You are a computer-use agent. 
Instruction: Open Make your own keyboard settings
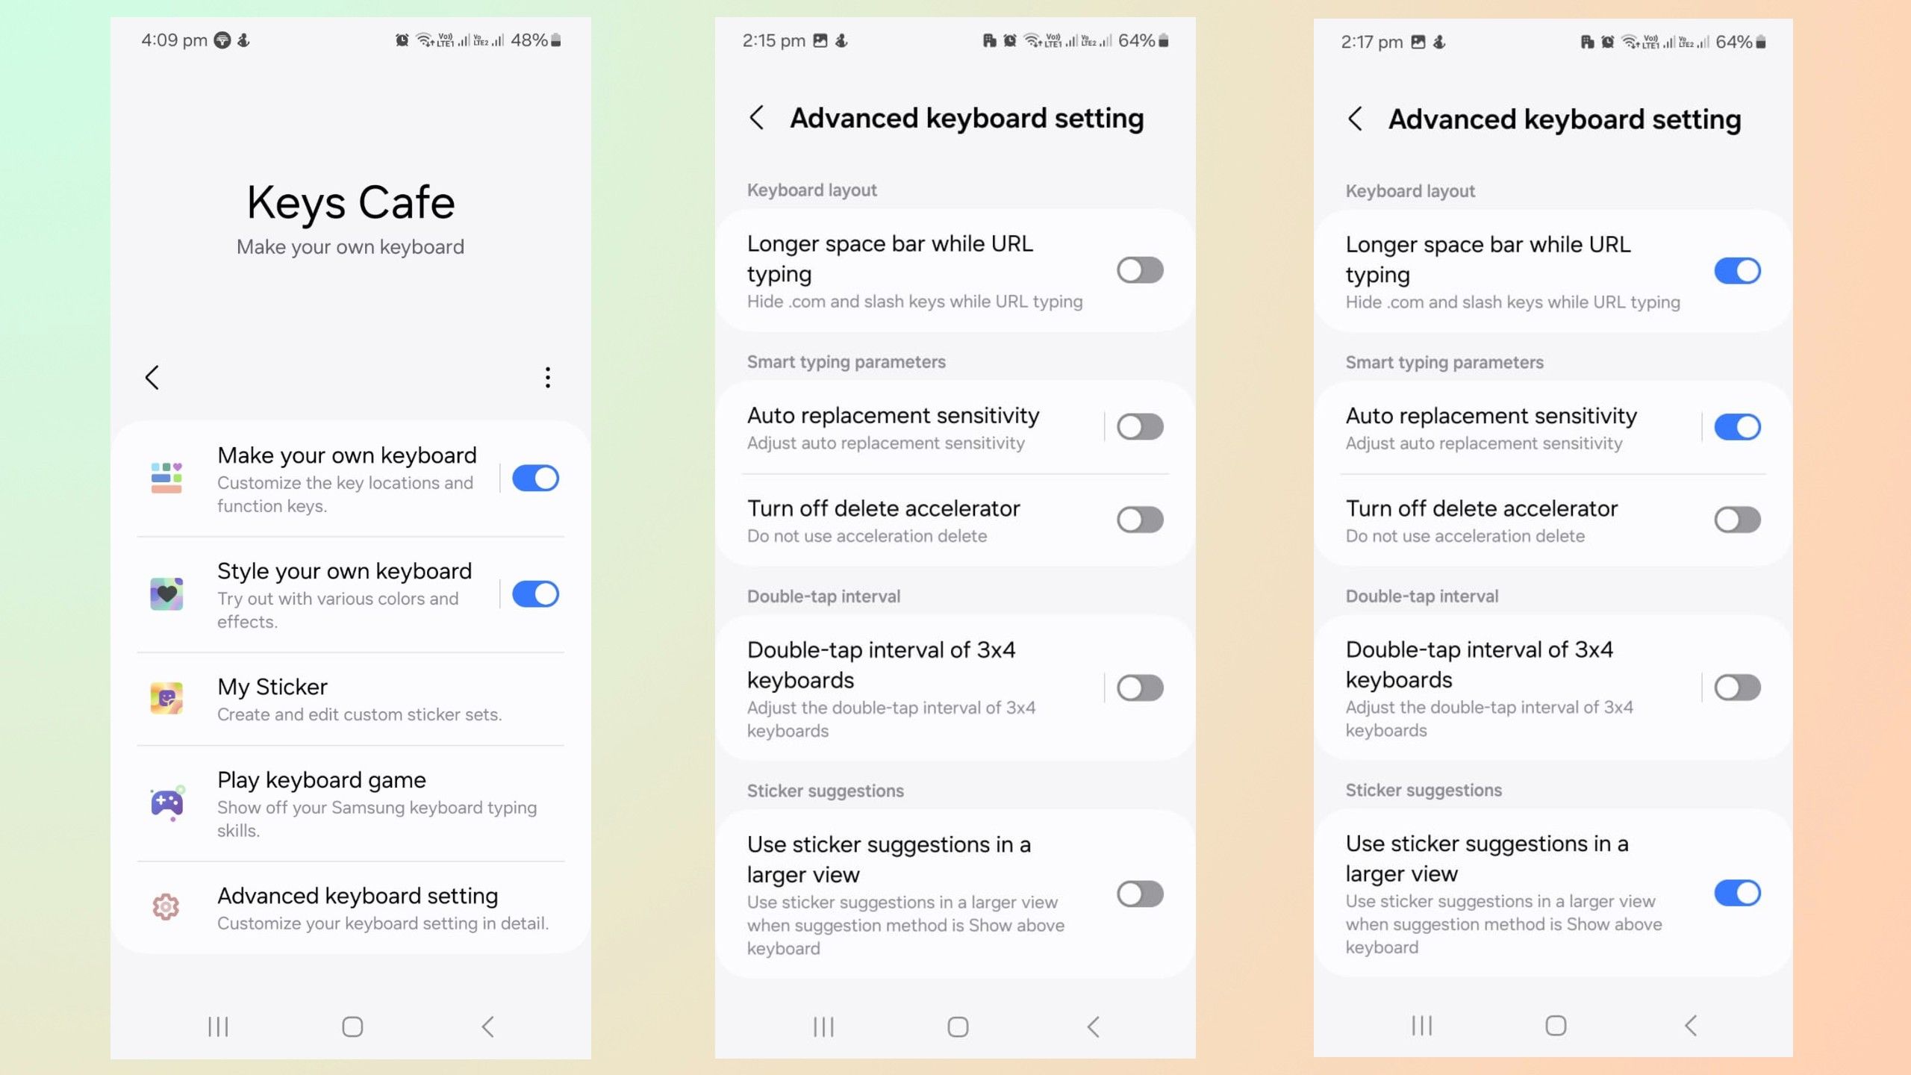346,478
